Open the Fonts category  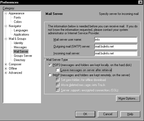(17, 18)
